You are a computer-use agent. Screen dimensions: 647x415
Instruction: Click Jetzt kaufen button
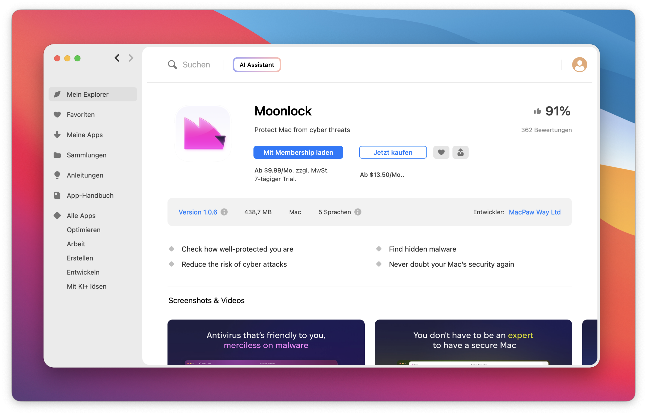(393, 152)
